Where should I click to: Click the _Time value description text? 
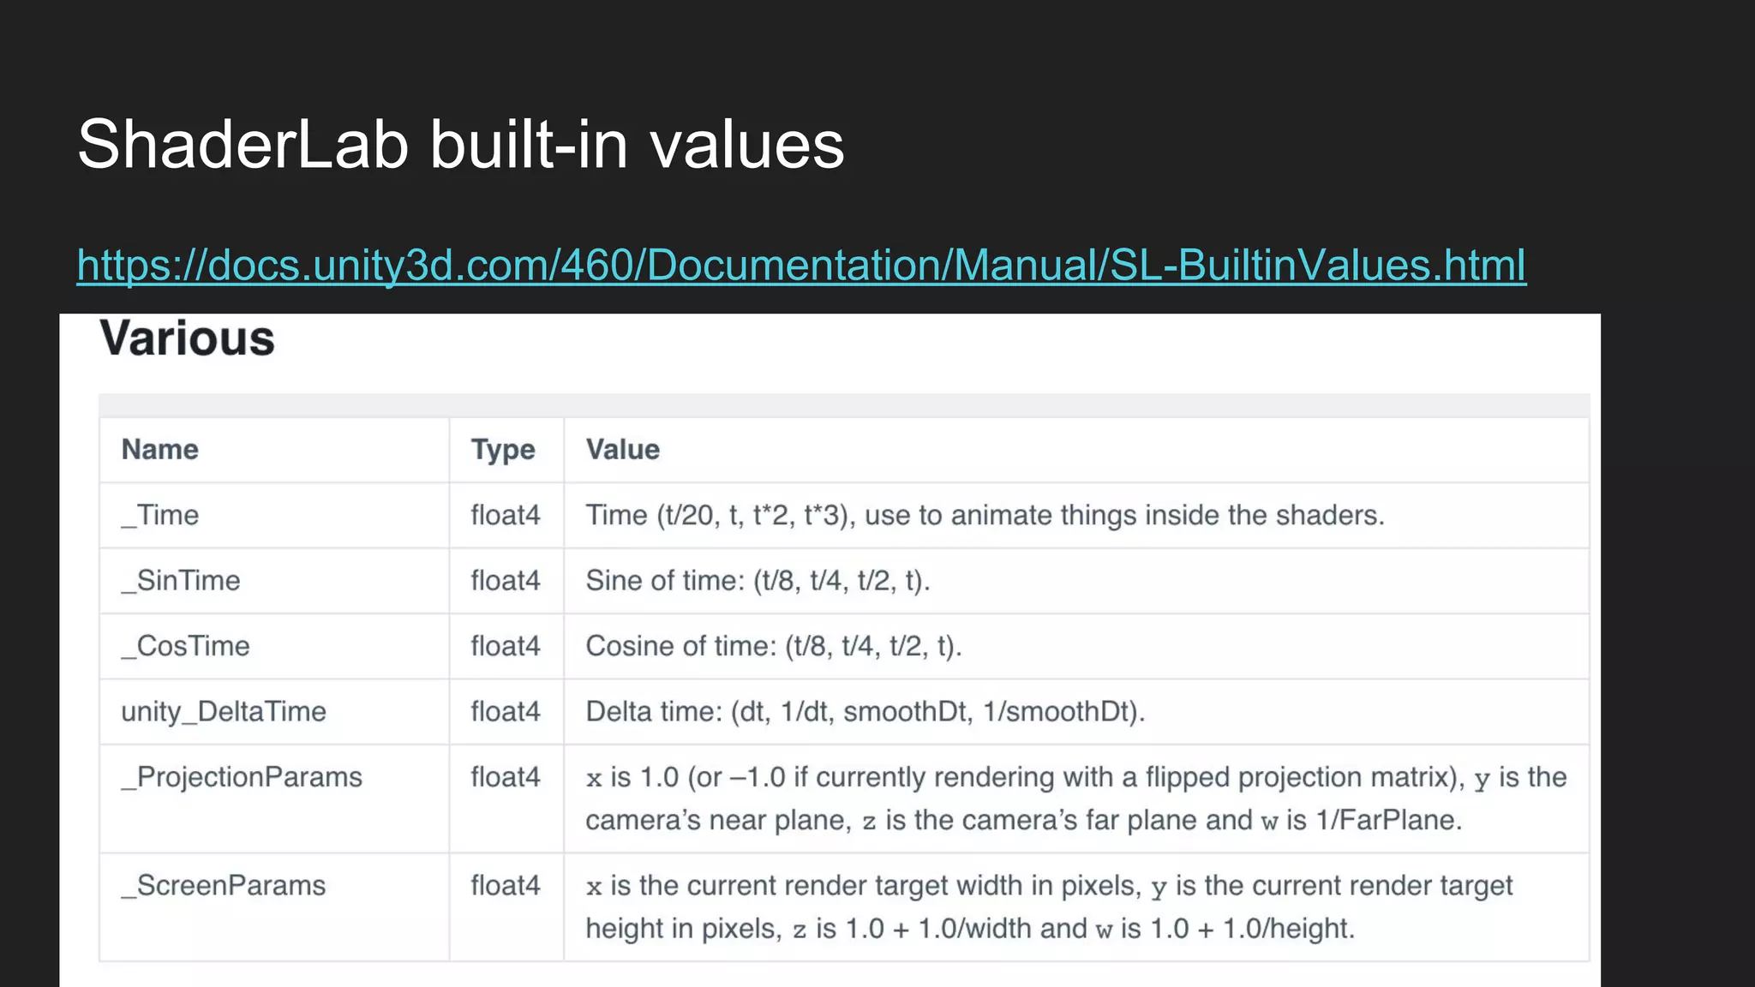pyautogui.click(x=985, y=515)
